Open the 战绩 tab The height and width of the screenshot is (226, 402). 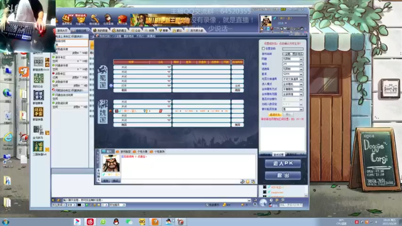pyautogui.click(x=150, y=31)
